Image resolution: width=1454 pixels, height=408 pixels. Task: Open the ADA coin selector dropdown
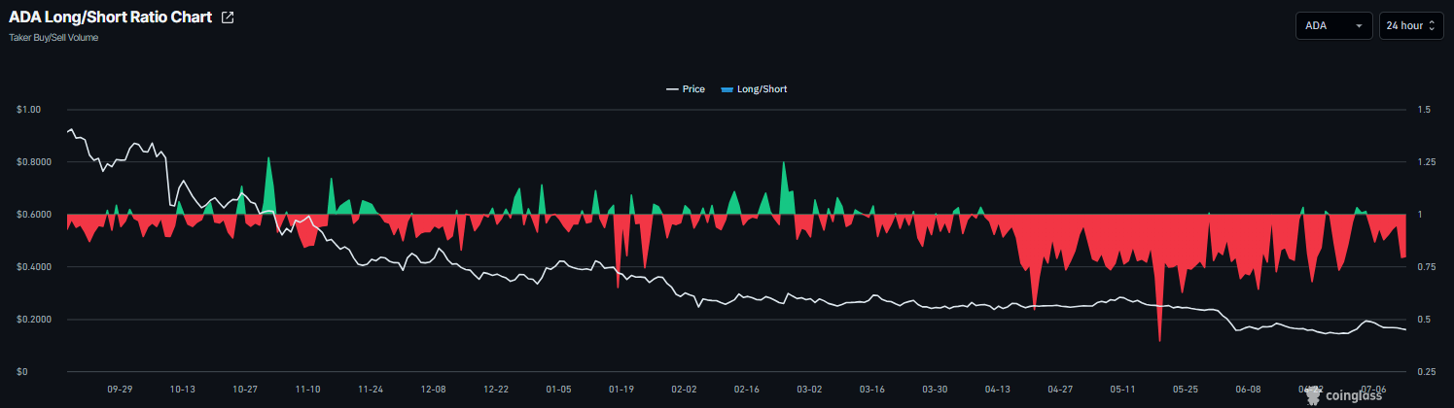click(x=1333, y=25)
